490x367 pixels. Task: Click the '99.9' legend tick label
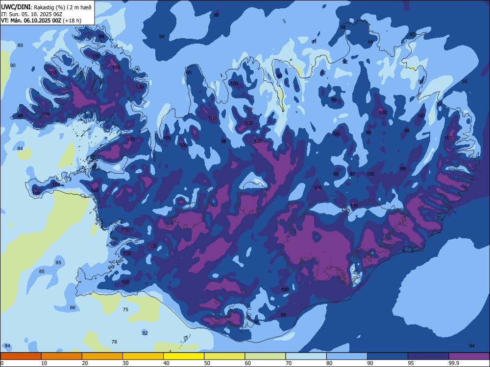tap(453, 363)
